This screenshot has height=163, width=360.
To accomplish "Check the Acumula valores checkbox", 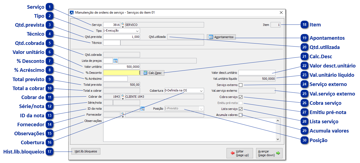I will [240, 115].
